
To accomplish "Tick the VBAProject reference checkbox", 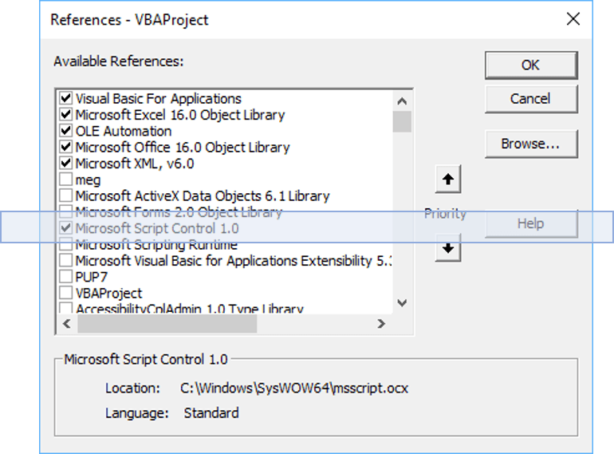I will [x=66, y=294].
